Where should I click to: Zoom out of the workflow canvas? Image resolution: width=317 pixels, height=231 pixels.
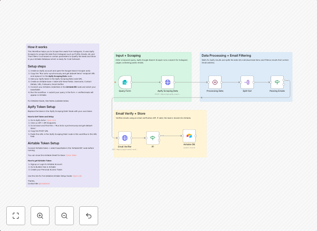[64, 216]
